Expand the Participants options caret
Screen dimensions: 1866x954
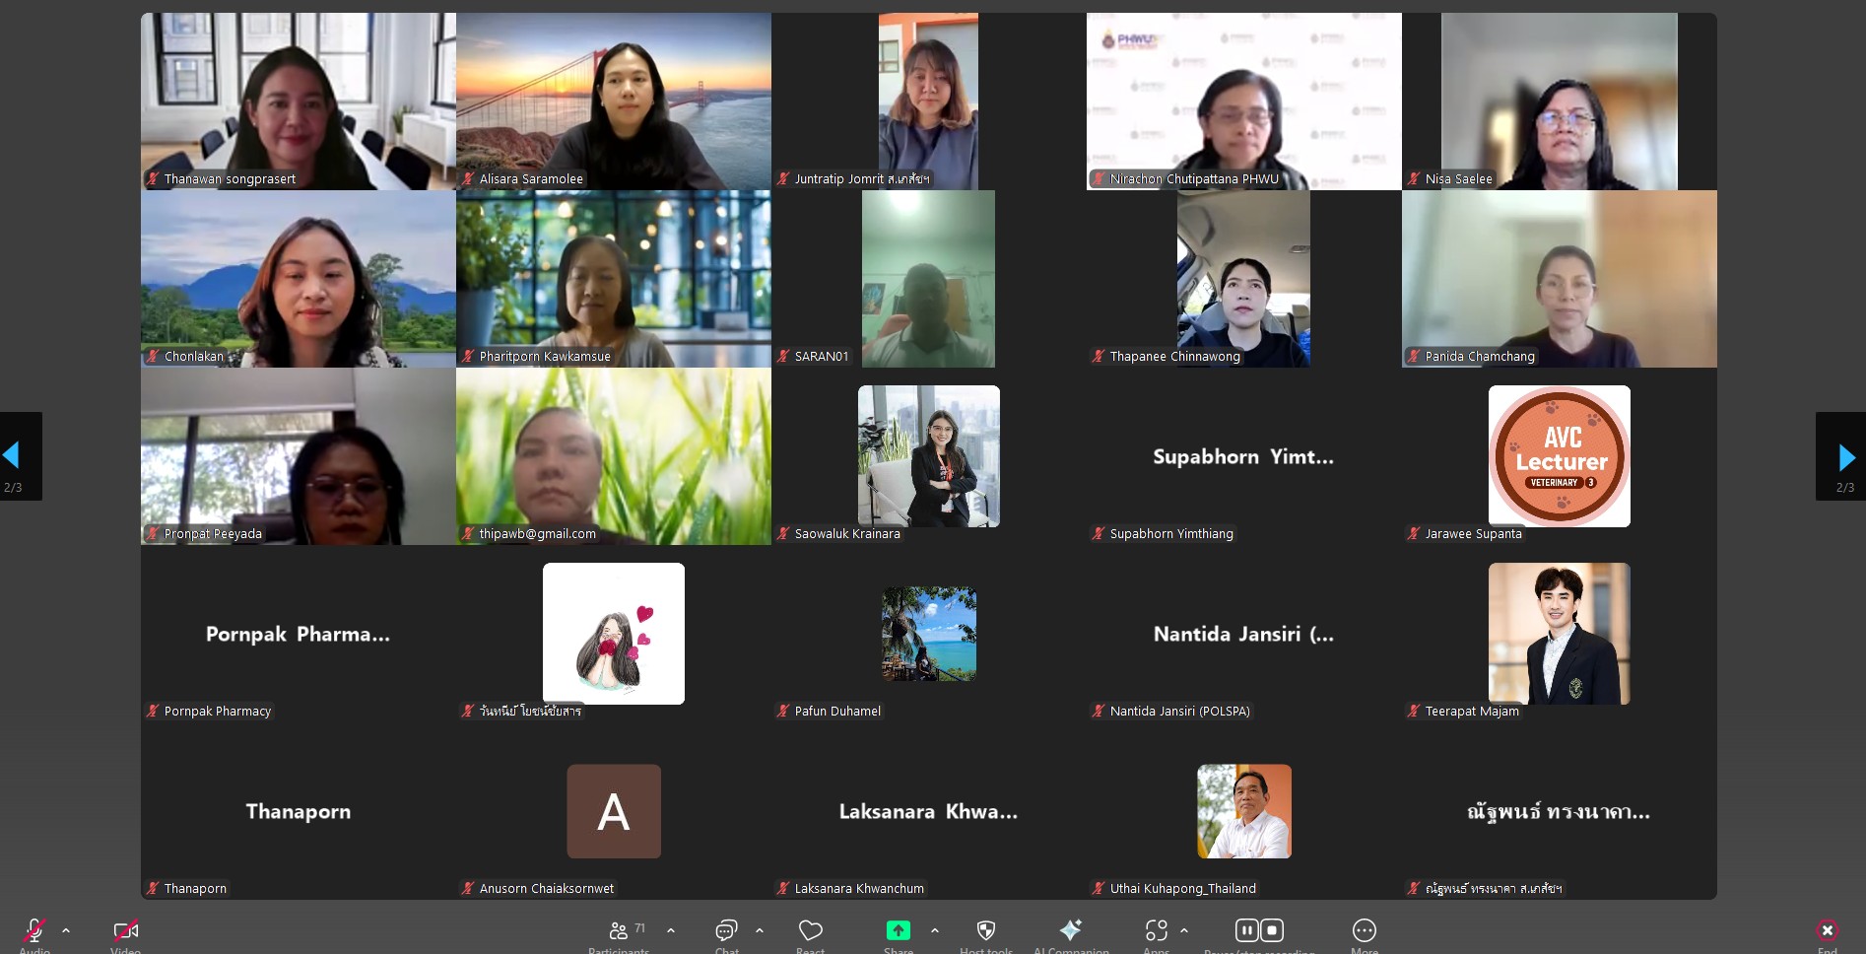click(x=671, y=930)
